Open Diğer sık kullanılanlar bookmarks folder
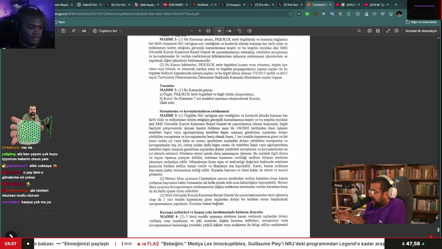The image size is (442, 249). point(421,22)
